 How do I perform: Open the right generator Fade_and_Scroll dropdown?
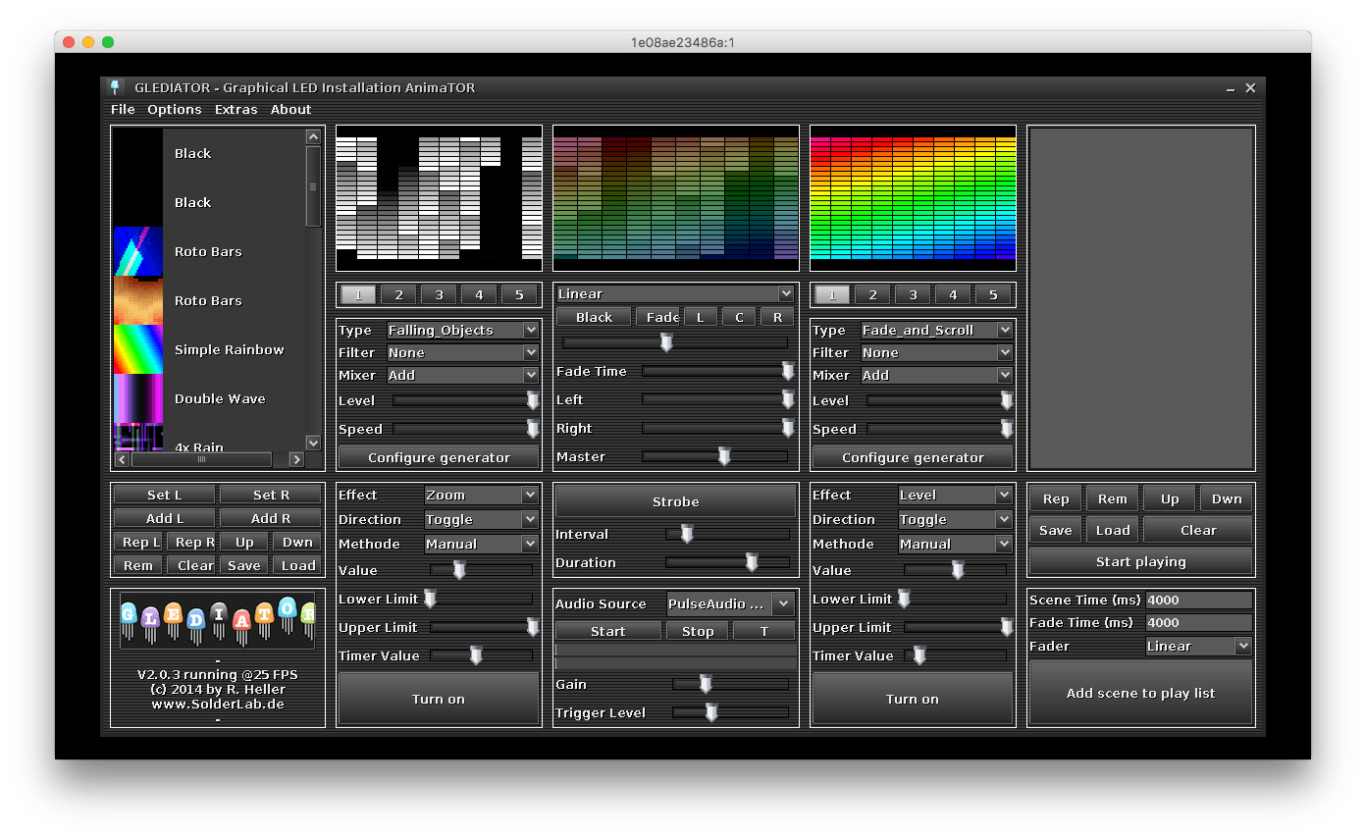pyautogui.click(x=935, y=330)
